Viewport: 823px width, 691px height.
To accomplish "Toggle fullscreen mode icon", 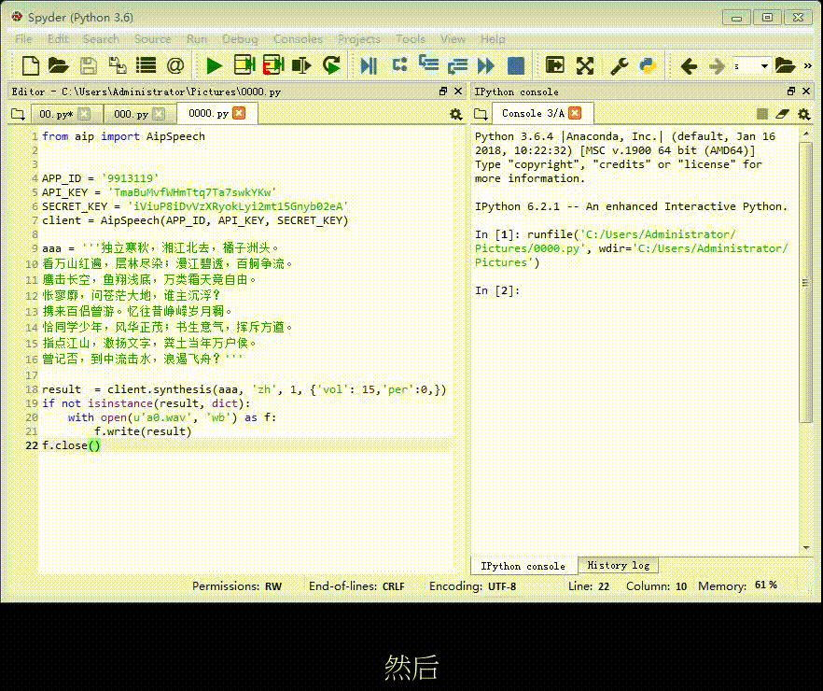I will 585,65.
